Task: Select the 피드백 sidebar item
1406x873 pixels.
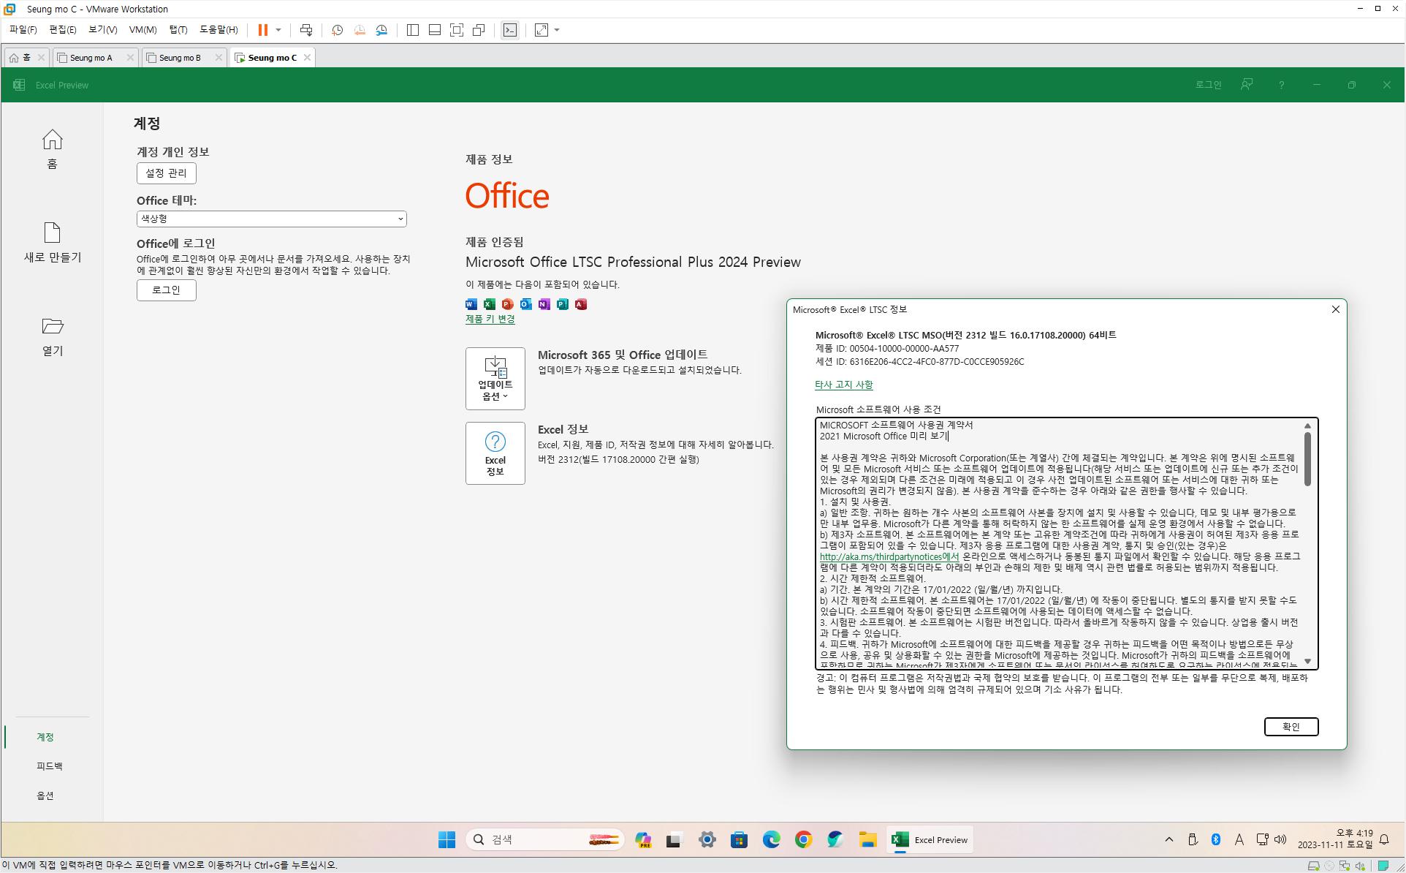Action: 49,766
